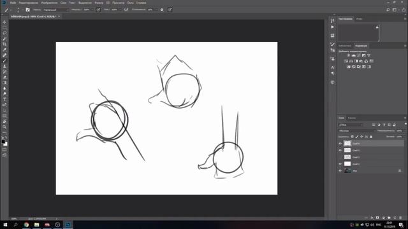
Task: Open the Фильтр menu
Action: [99, 3]
